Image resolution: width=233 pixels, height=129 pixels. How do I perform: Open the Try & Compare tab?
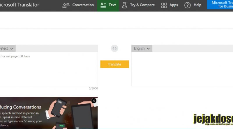[x=138, y=5]
